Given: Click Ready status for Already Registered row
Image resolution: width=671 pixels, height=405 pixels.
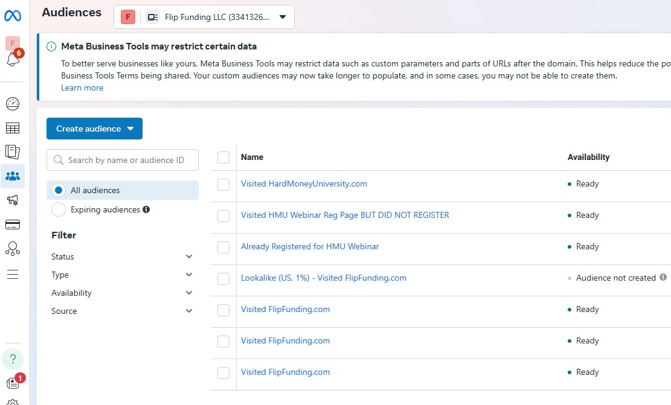Looking at the screenshot, I should click(587, 246).
